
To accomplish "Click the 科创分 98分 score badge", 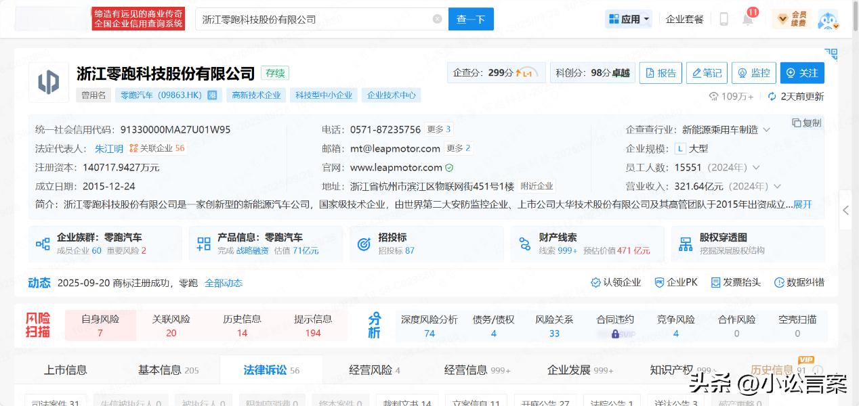I will point(592,73).
